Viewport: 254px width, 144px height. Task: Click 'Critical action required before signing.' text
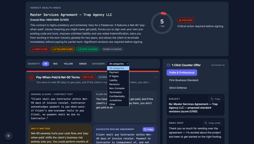tap(200, 26)
